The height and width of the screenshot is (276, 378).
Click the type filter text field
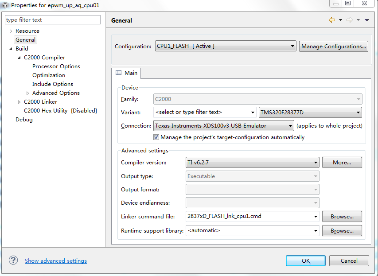(53, 20)
